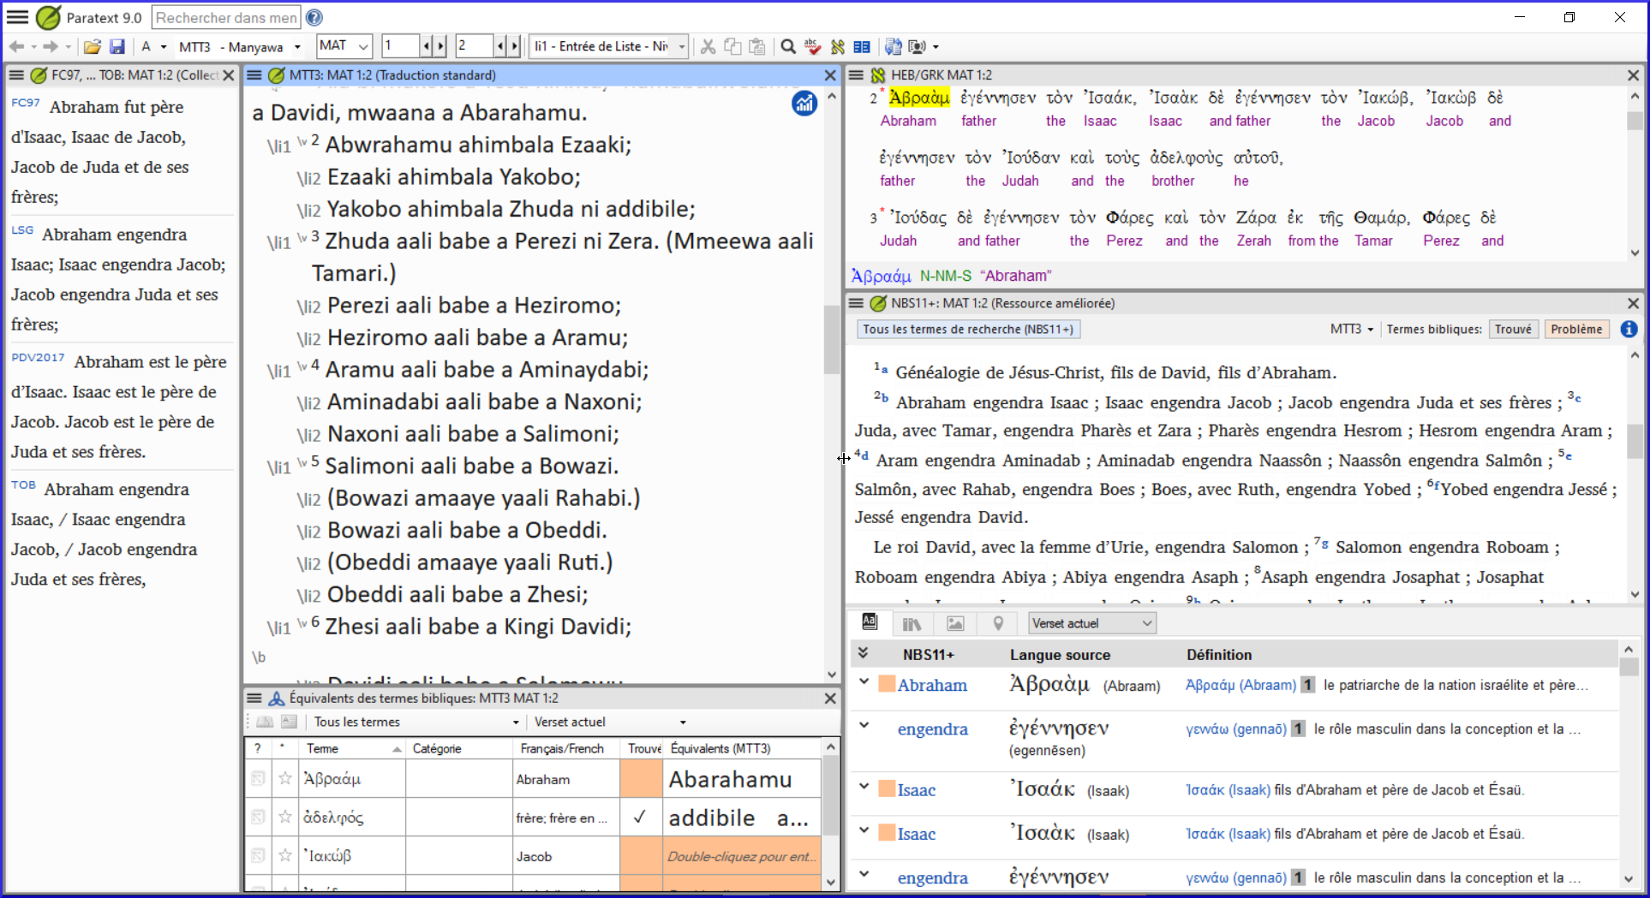The image size is (1650, 898).
Task: Click the checkmark Trouvé cell for frère
Action: [641, 818]
